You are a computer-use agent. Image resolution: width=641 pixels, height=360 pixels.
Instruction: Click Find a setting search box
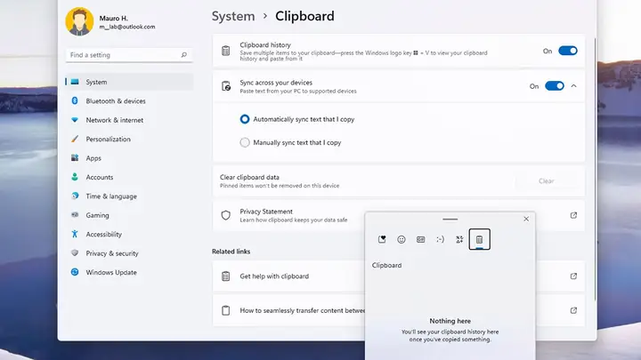click(129, 55)
